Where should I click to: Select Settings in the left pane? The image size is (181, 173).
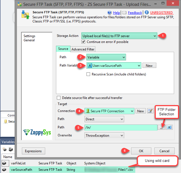coord(29,36)
